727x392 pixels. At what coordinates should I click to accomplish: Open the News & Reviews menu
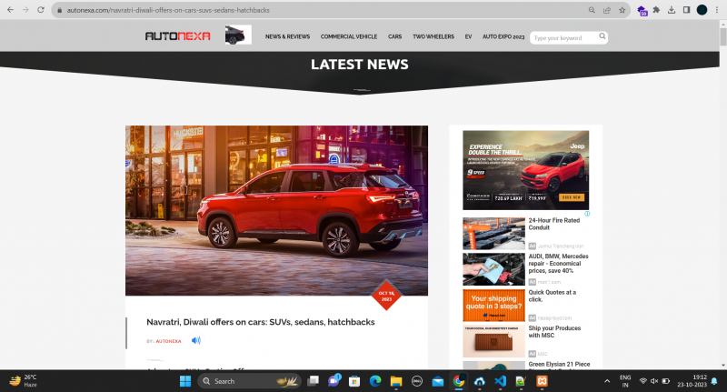tap(287, 37)
